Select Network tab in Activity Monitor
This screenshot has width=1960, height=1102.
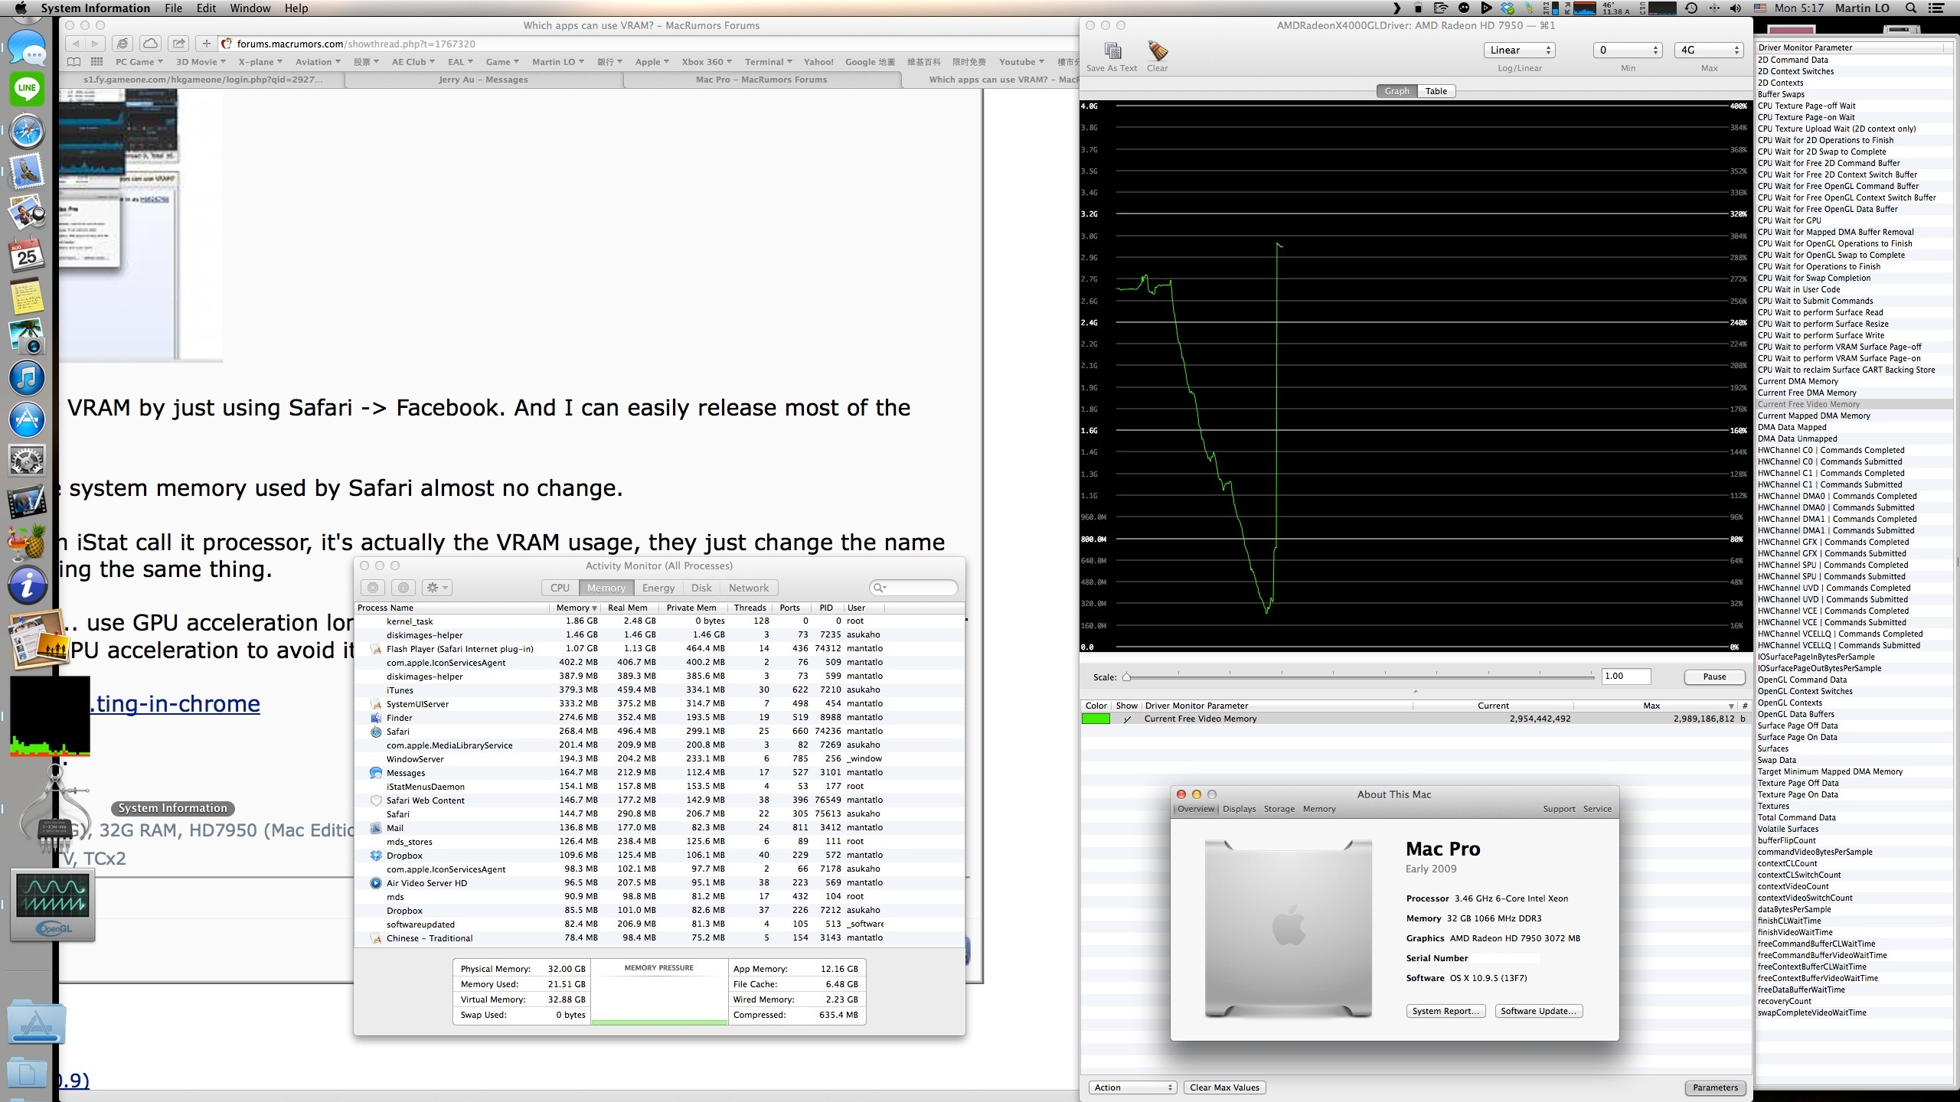[x=749, y=588]
